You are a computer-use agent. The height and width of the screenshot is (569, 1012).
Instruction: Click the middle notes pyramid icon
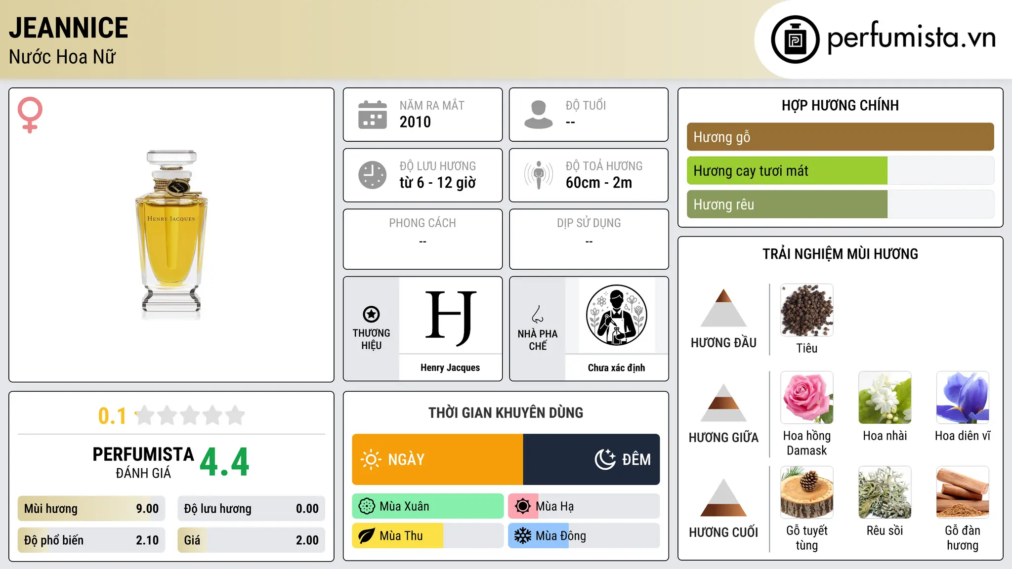(x=723, y=403)
